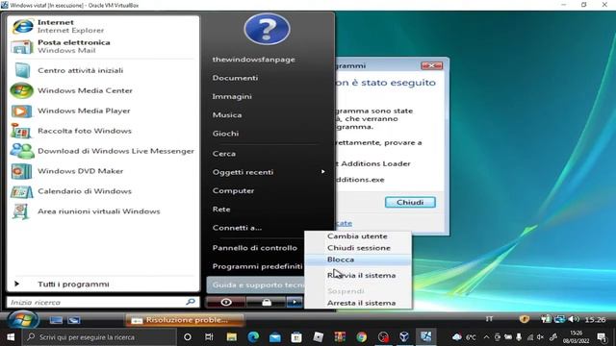Click the host muted speaker tray icon
This screenshot has height=346, width=616.
click(x=541, y=337)
